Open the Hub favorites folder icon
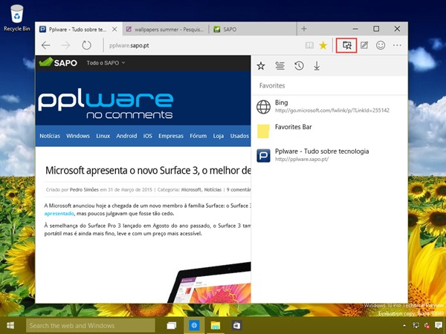 (346, 45)
